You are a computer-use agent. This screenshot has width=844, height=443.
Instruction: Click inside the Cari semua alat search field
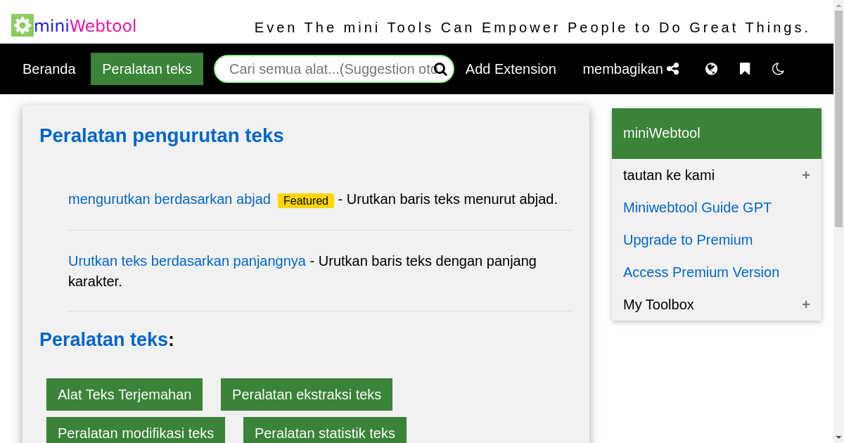(x=324, y=69)
